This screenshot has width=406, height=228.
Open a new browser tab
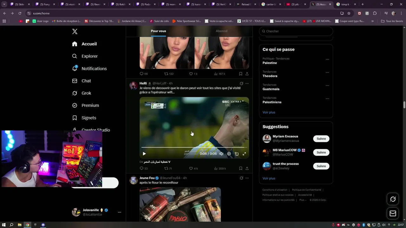tap(363, 4)
